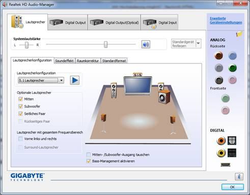This screenshot has height=195, width=250.
Task: Switch to the Digital Output tab
Action: [x=68, y=22]
